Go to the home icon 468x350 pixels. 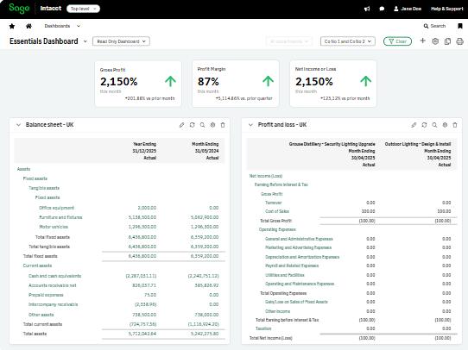tap(28, 26)
